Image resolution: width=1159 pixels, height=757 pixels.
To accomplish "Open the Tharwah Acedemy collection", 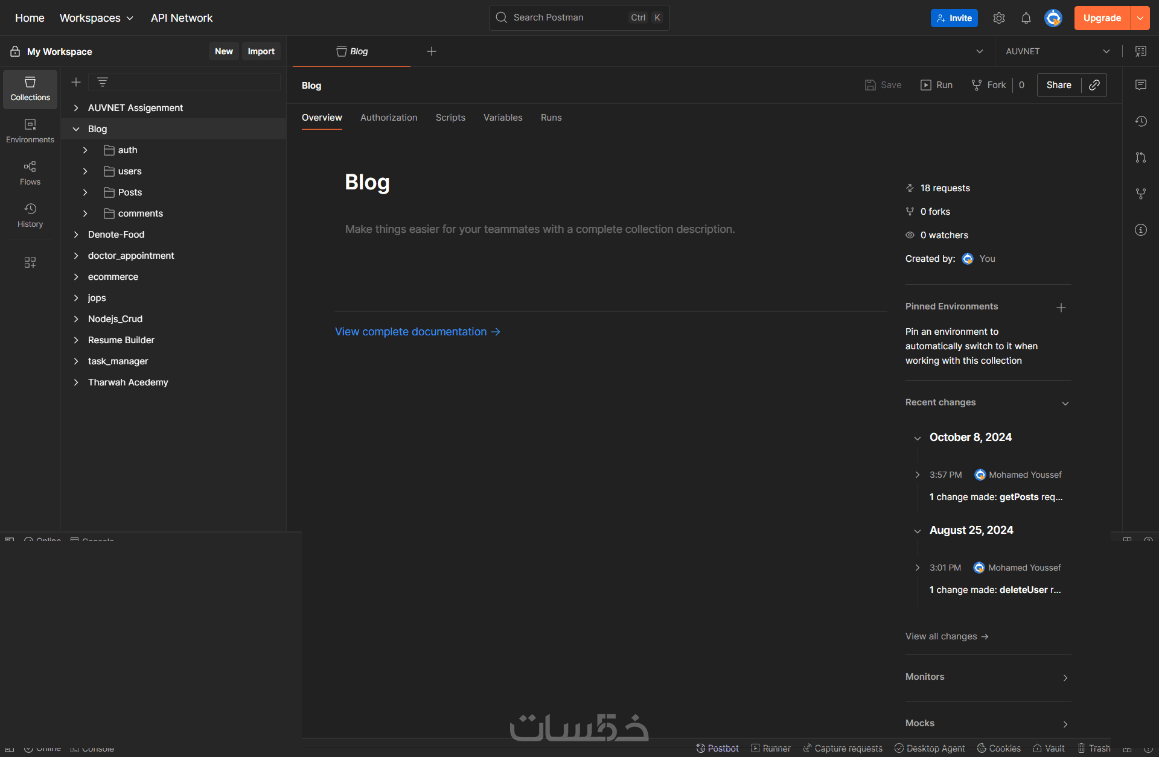I will point(128,382).
